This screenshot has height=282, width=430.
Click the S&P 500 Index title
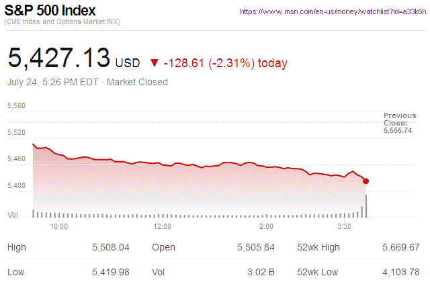(x=50, y=11)
